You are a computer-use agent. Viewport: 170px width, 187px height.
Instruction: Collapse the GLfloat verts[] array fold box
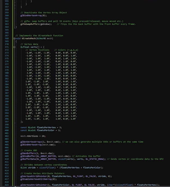click(x=14, y=47)
